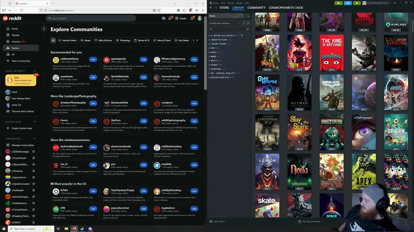This screenshot has height=232, width=414.
Task: Favorite r/90sand2000s with its star
Action: pos(34,164)
